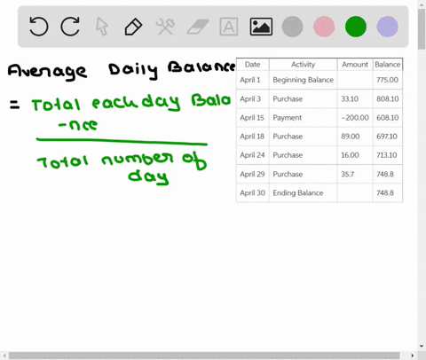Click the 808.10 balance cell
The height and width of the screenshot is (360, 426).
click(x=388, y=98)
